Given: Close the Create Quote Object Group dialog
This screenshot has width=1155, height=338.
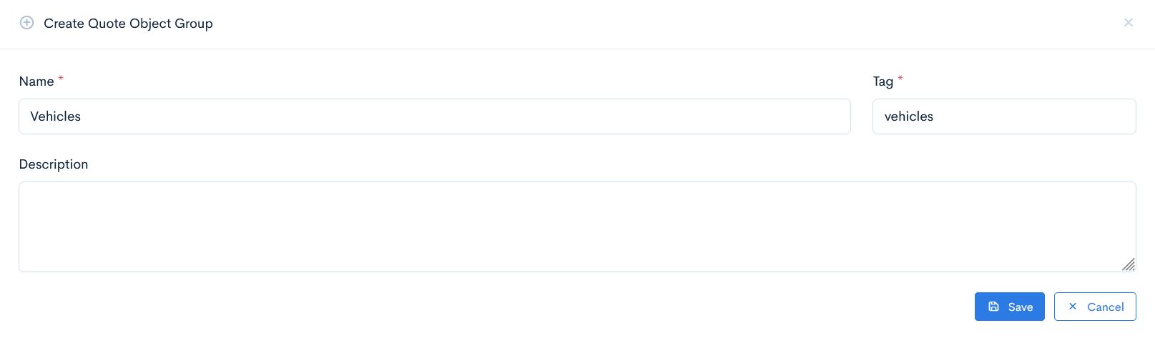Looking at the screenshot, I should pos(1128,23).
